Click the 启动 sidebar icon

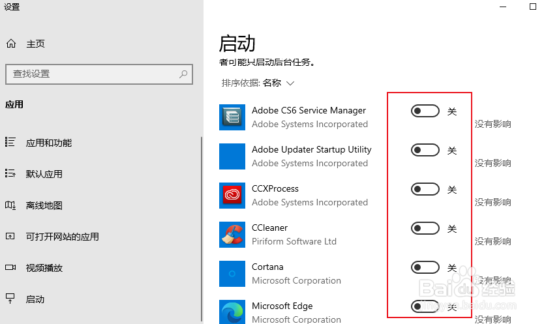10,299
